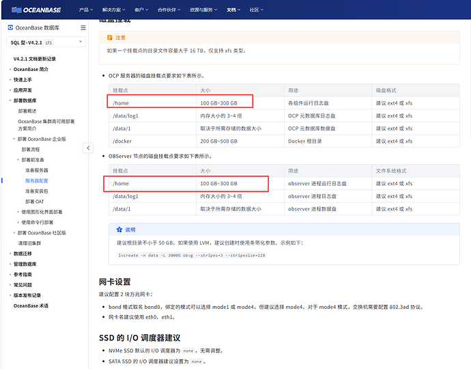Collapse the 部署数据库 section
Screen dimensions: 471x369
tap(10, 100)
